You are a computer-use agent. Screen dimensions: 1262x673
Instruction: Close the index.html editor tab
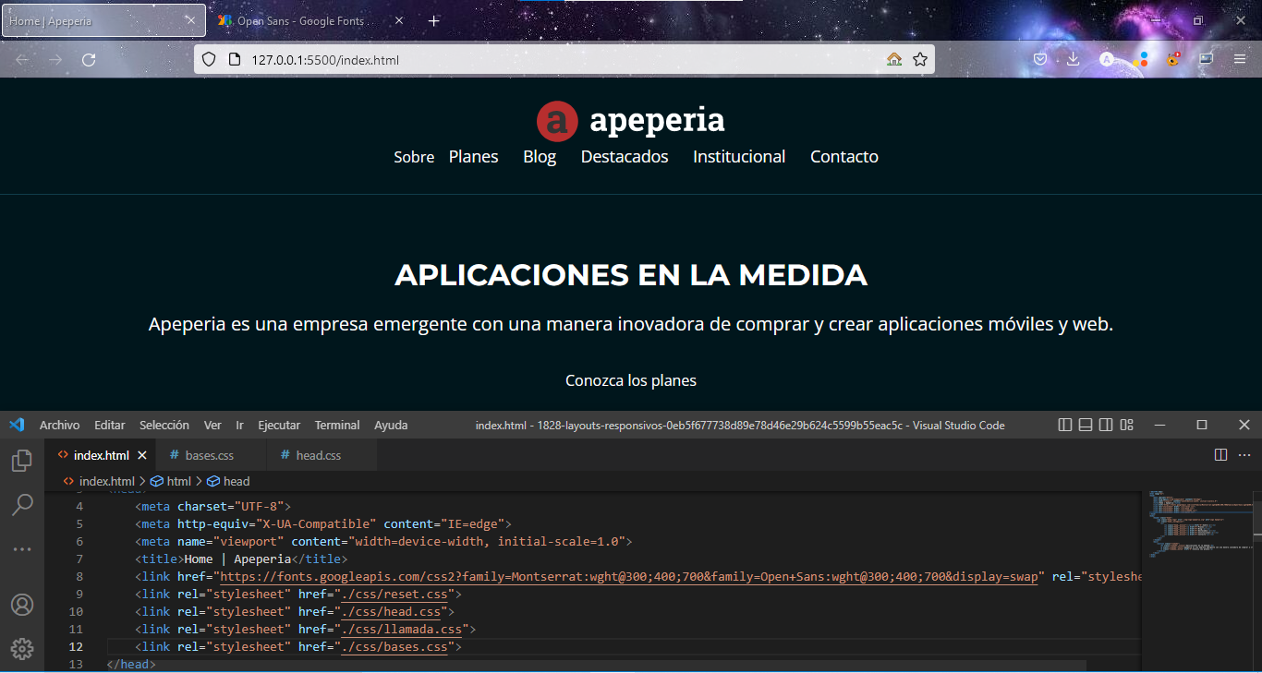click(142, 455)
